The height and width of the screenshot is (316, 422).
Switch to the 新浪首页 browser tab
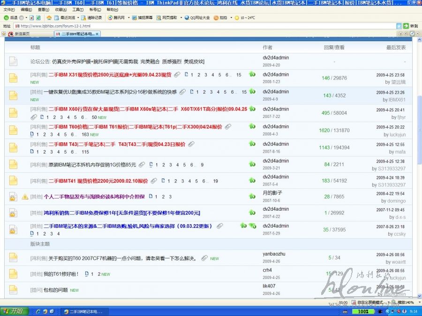point(22,34)
